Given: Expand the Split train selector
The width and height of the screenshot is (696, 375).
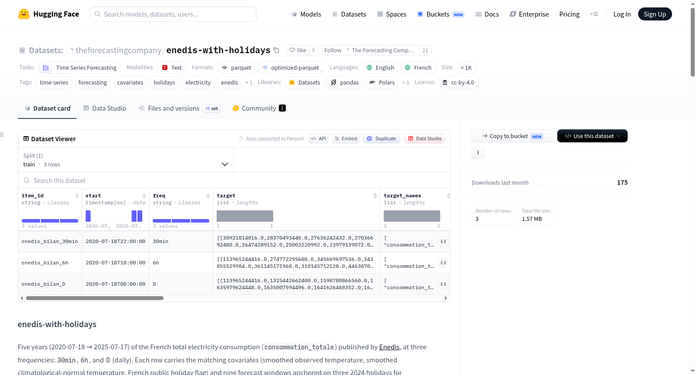Looking at the screenshot, I should click(126, 160).
